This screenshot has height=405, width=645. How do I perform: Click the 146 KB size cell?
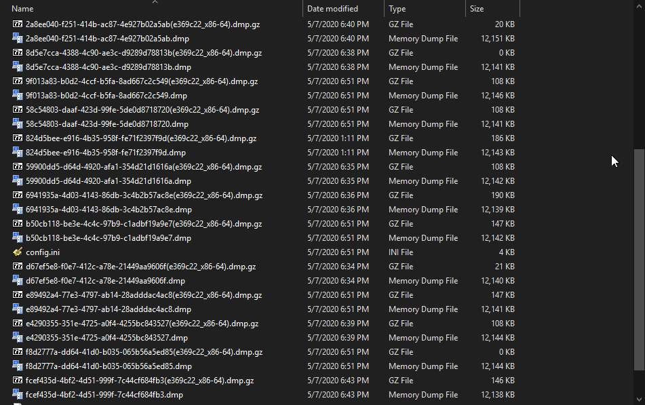coord(503,381)
